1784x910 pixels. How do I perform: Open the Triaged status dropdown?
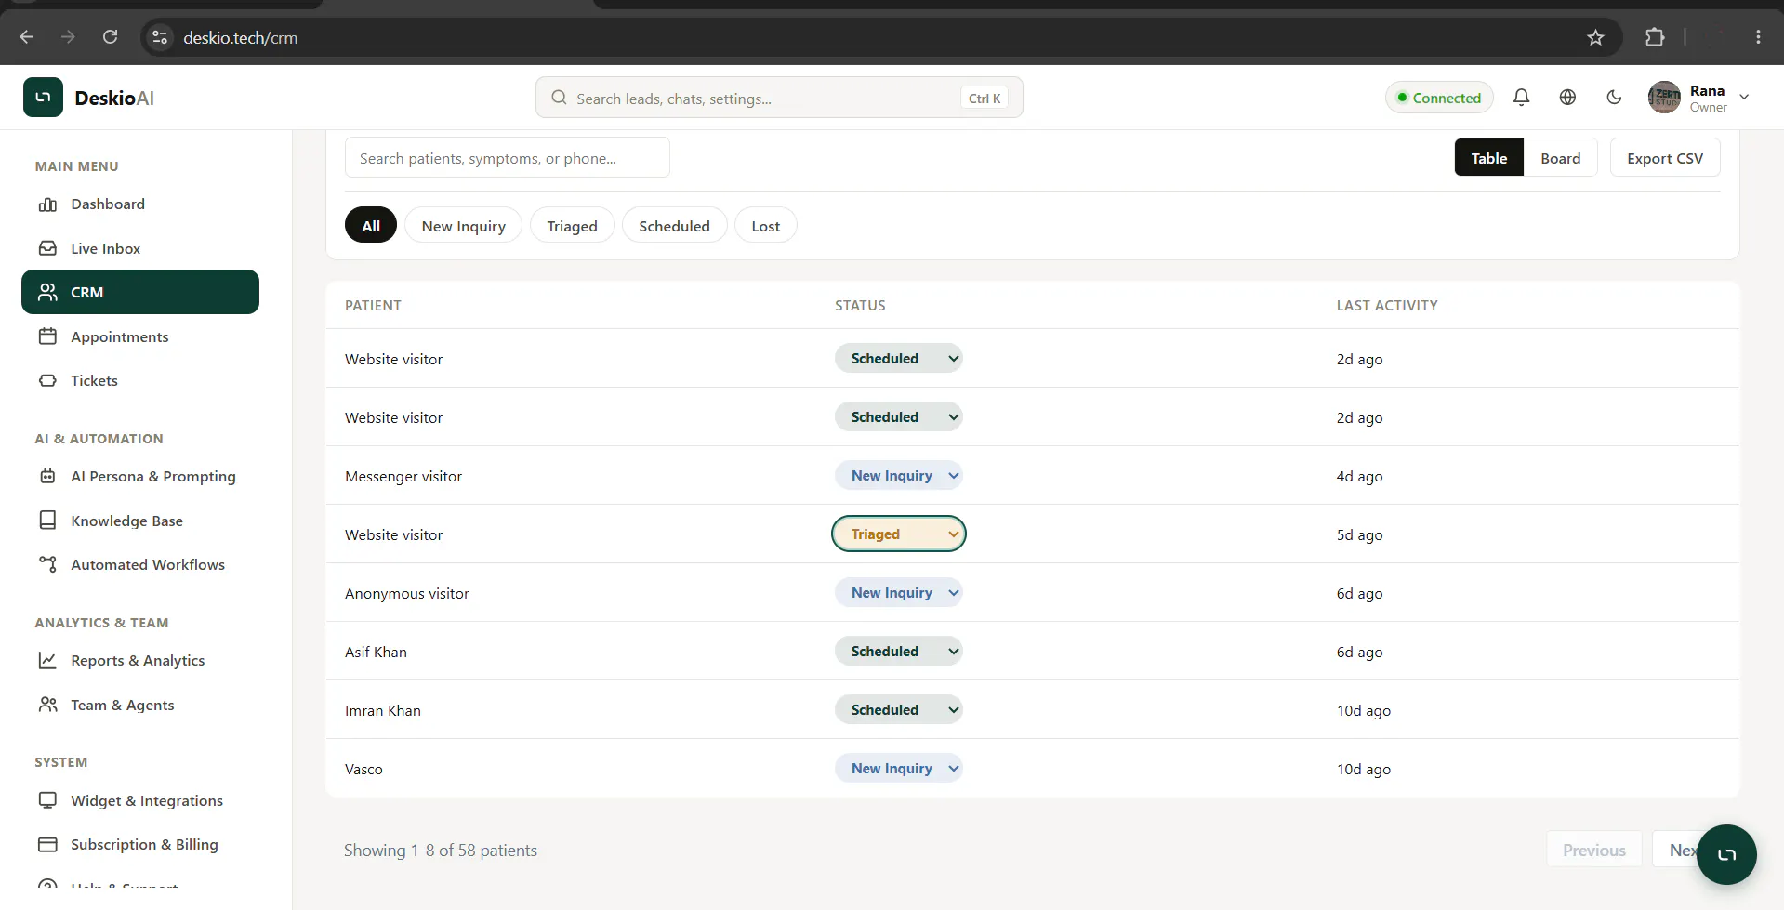(x=898, y=534)
